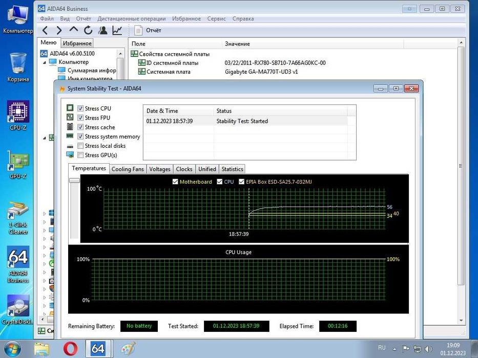
Task: Click the Stress CPU chip icon
Action: [70, 108]
